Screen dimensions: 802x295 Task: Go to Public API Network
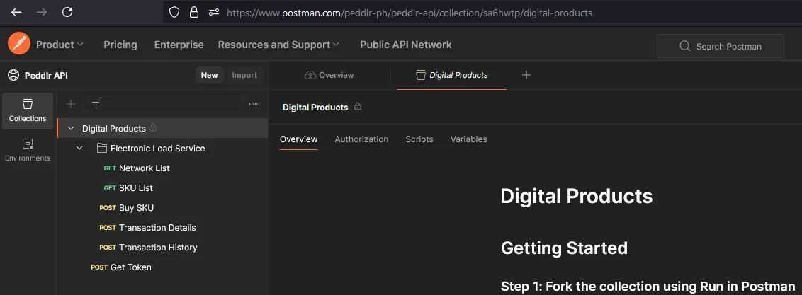405,45
